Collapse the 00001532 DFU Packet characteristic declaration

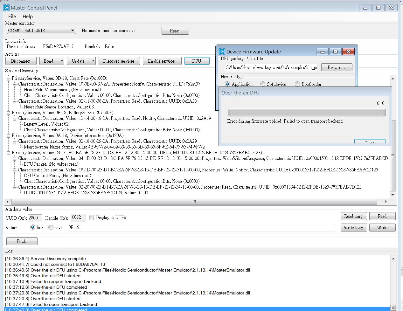coord(15,158)
